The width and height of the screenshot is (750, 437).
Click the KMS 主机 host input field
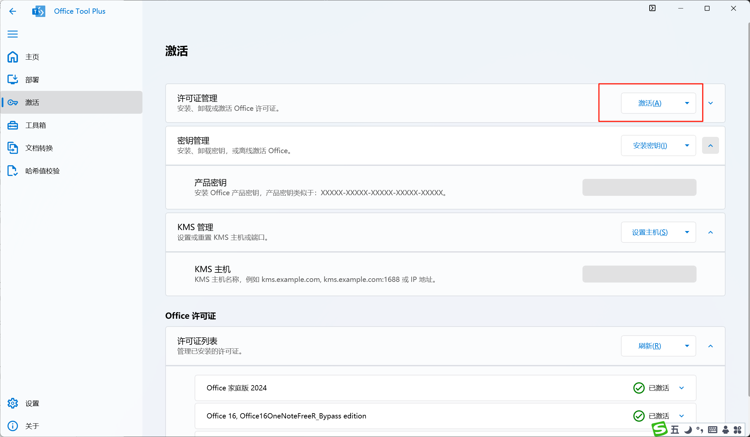coord(639,274)
